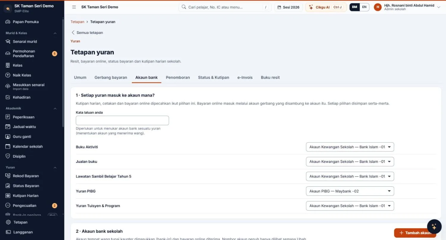
Task: Go back to Semua tetapan
Action: tap(87, 33)
